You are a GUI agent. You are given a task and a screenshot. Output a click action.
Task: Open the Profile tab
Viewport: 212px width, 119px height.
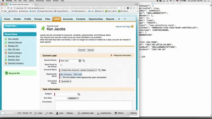click(x=27, y=19)
